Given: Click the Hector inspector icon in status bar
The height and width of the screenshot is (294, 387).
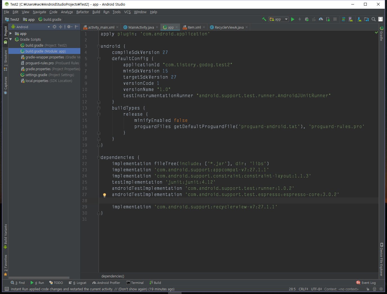Looking at the screenshot, I should (x=374, y=289).
